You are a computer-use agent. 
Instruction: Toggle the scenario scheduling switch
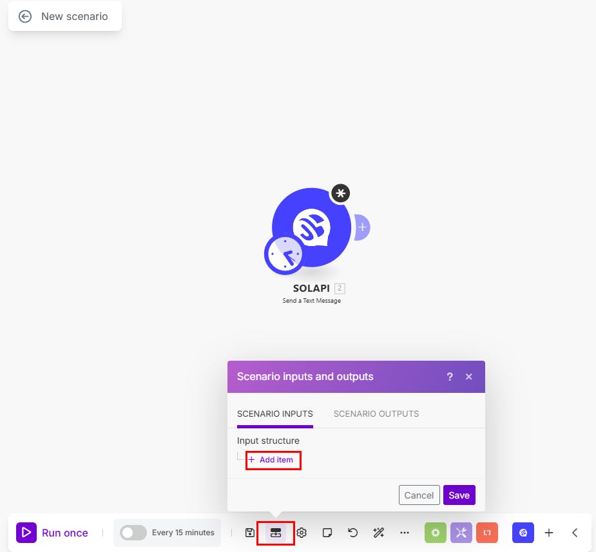tap(133, 533)
